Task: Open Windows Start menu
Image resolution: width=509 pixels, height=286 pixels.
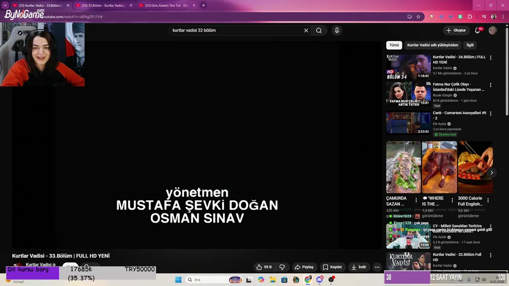Action: coord(178,280)
